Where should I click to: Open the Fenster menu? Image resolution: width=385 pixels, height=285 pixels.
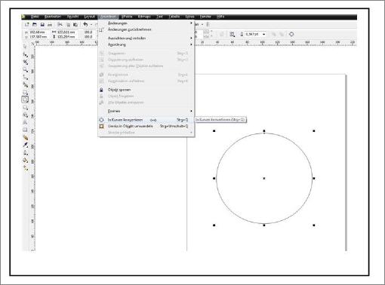(x=205, y=17)
